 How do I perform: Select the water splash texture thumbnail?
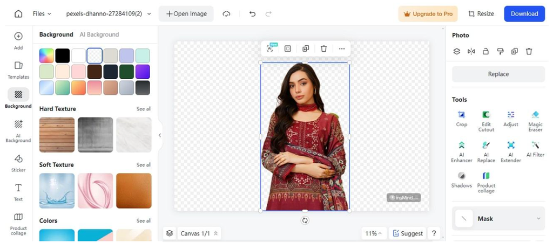click(57, 191)
